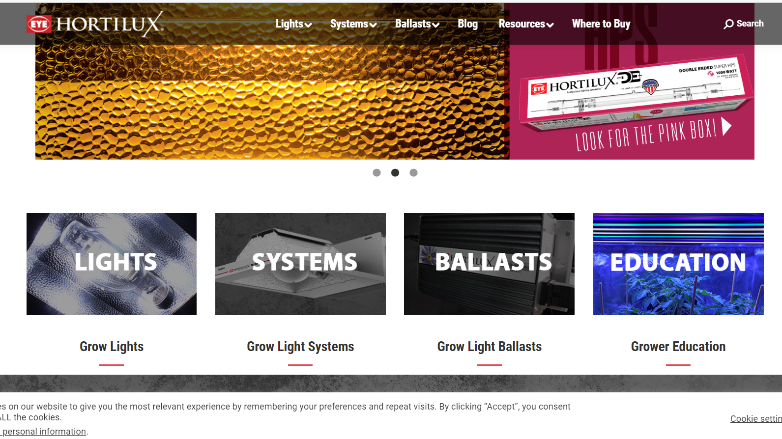Select the third carousel slide dot
This screenshot has width=782, height=439.
(413, 173)
